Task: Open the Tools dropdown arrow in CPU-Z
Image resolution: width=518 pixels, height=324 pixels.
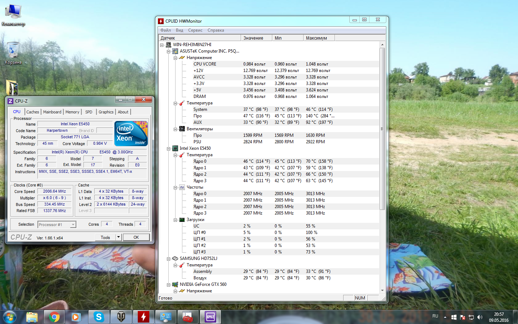Action: coord(118,237)
